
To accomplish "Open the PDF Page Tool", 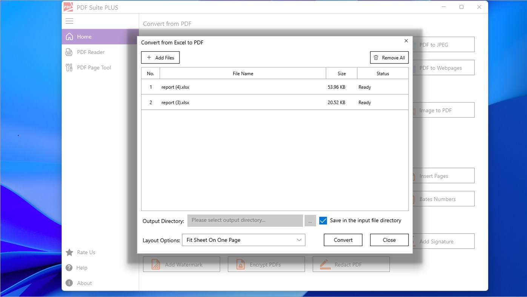I will [69, 67].
